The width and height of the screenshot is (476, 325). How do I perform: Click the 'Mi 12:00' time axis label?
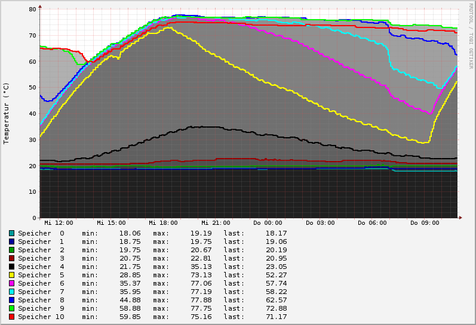pyautogui.click(x=59, y=223)
